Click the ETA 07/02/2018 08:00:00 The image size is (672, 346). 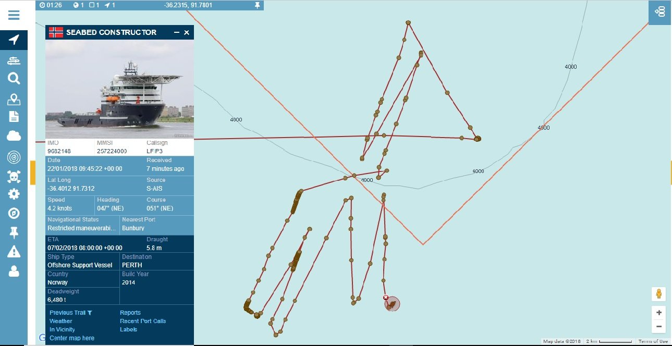coord(85,248)
